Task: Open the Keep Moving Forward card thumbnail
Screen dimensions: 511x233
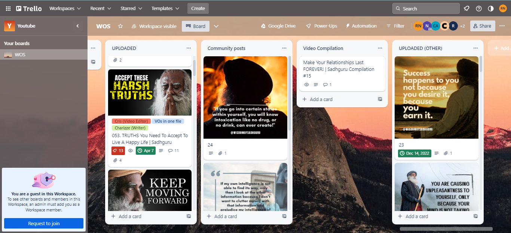Action: 150,190
